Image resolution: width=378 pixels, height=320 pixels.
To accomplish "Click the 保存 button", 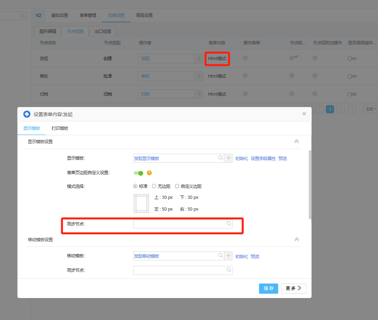I will pos(269,288).
